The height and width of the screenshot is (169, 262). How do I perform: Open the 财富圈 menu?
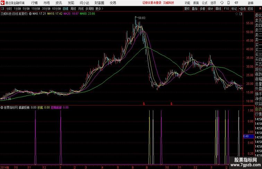[99, 3]
